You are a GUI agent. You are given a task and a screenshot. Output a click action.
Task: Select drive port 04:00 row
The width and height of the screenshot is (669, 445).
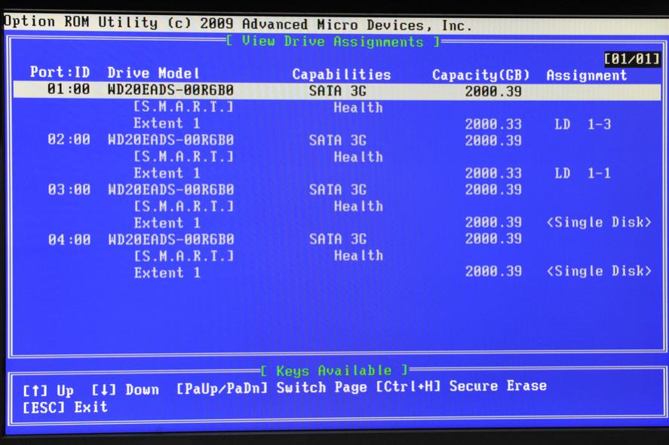284,239
